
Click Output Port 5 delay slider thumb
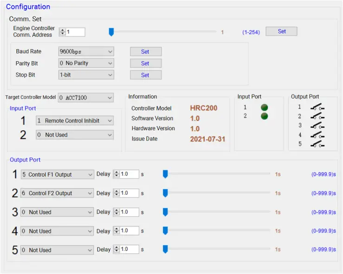[x=165, y=249]
